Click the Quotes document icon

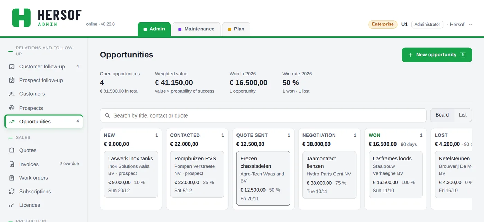pos(12,150)
